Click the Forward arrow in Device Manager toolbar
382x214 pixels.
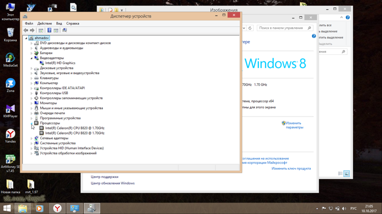[x=32, y=30]
